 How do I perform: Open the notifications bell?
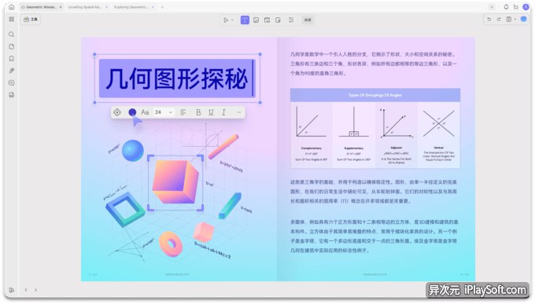point(507,7)
